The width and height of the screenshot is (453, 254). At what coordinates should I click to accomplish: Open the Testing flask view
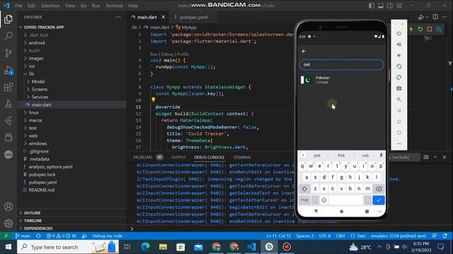pyautogui.click(x=8, y=104)
